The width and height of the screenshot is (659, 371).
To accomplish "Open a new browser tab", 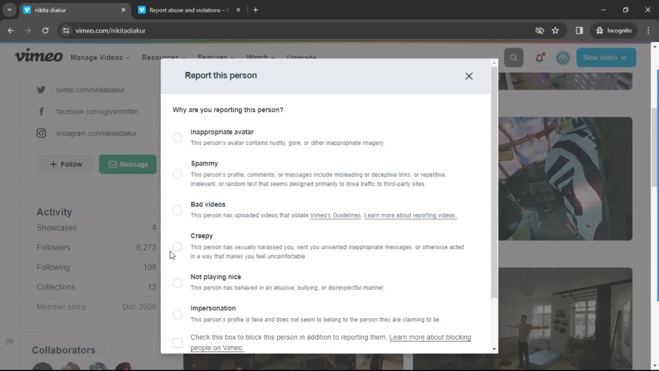I will [x=255, y=10].
